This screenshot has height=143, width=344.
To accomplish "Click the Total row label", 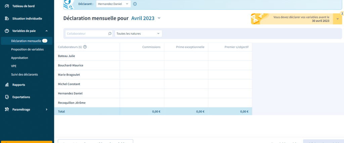I will coord(61,111).
